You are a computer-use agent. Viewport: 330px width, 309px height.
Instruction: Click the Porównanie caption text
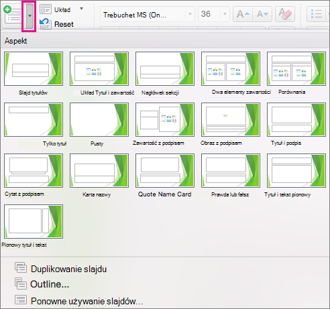[292, 92]
